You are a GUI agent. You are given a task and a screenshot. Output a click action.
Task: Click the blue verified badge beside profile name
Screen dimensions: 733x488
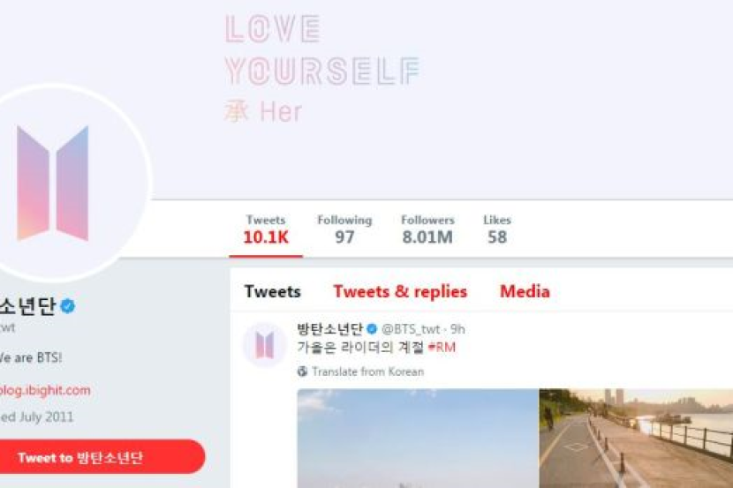pyautogui.click(x=68, y=306)
